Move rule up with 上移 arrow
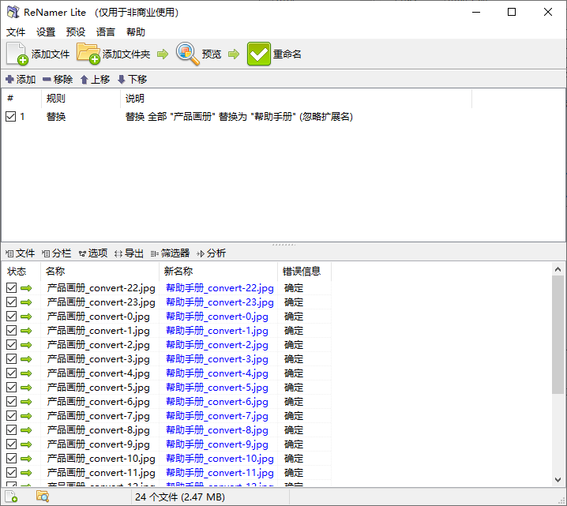The height and width of the screenshot is (506, 567). point(84,80)
